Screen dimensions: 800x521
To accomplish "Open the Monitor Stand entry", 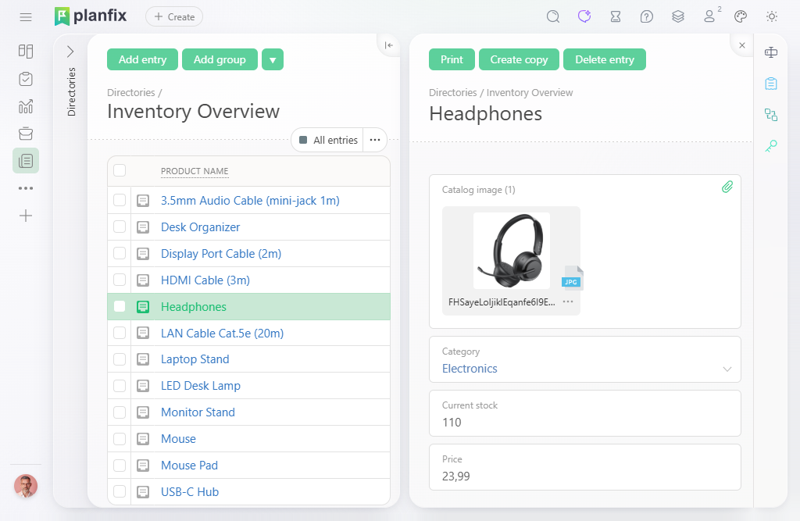I will click(198, 412).
